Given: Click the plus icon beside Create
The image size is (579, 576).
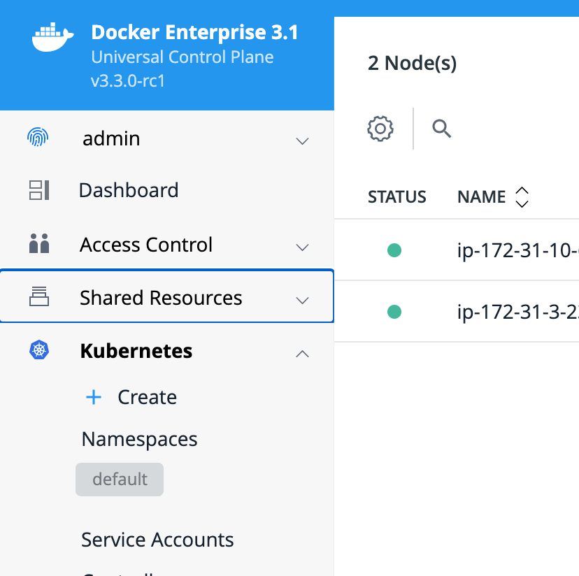Looking at the screenshot, I should 93,397.
